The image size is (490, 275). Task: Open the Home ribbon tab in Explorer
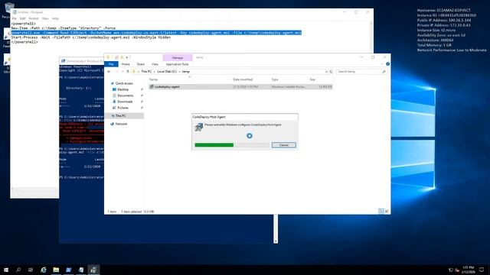click(126, 64)
